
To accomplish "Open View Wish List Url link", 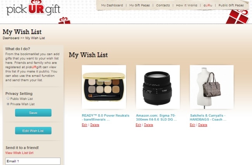I will click(x=19, y=153).
